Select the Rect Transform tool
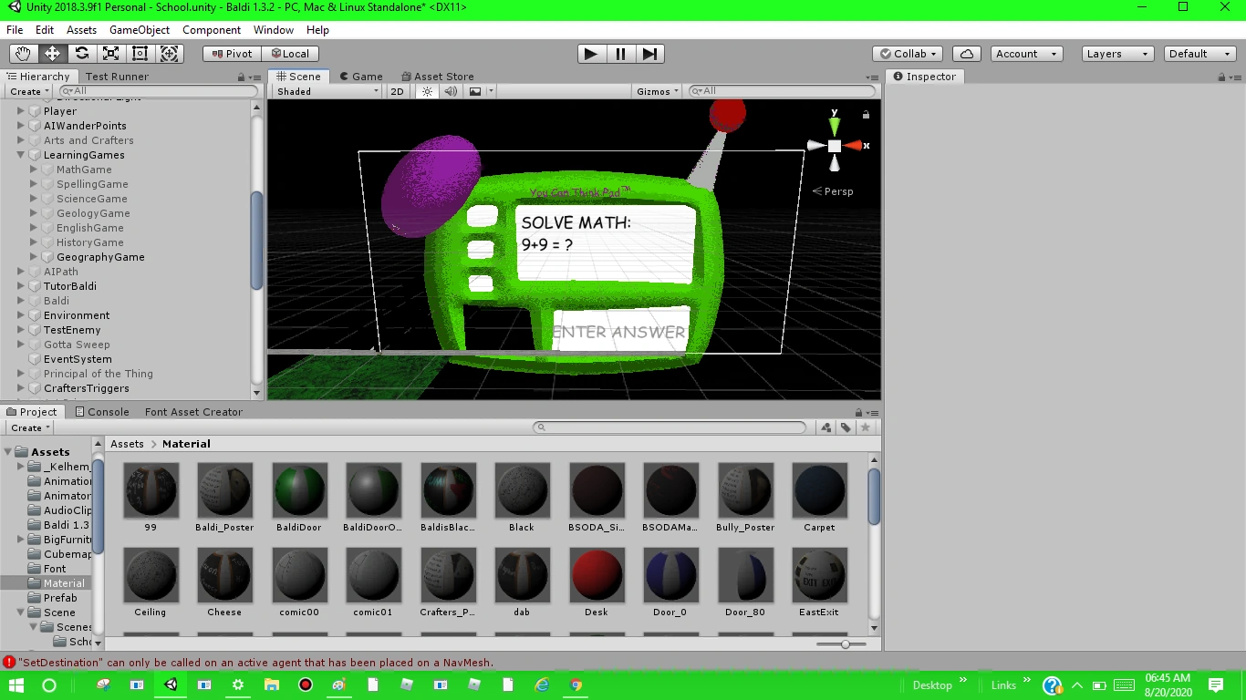Viewport: 1246px width, 700px height. [x=140, y=54]
